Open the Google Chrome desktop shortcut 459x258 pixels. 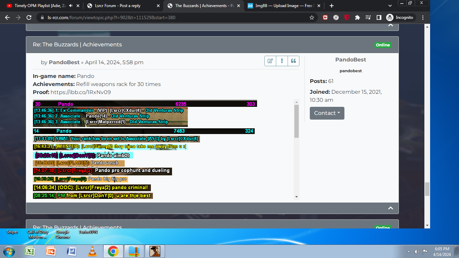[62, 234]
